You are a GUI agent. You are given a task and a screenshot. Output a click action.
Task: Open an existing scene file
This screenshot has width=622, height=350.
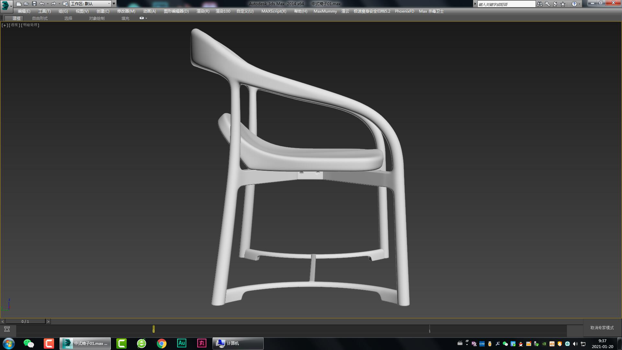click(x=26, y=4)
